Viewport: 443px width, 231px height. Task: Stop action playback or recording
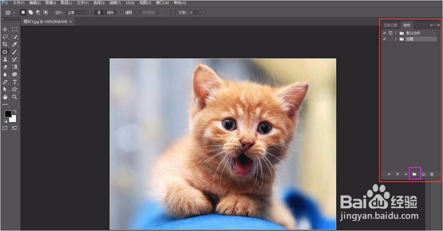point(389,174)
